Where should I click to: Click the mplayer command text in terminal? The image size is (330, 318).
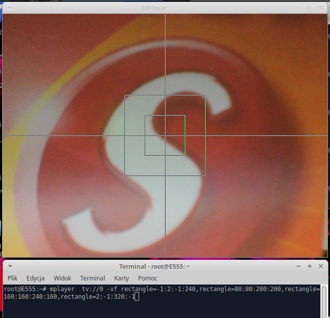pyautogui.click(x=62, y=289)
